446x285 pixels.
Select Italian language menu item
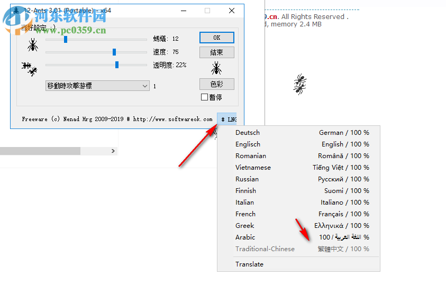pyautogui.click(x=299, y=203)
